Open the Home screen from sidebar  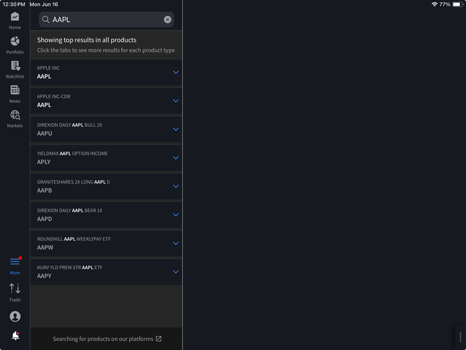15,19
